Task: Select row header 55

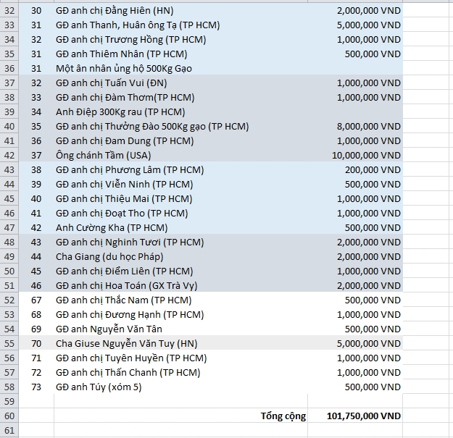Action: [x=9, y=343]
